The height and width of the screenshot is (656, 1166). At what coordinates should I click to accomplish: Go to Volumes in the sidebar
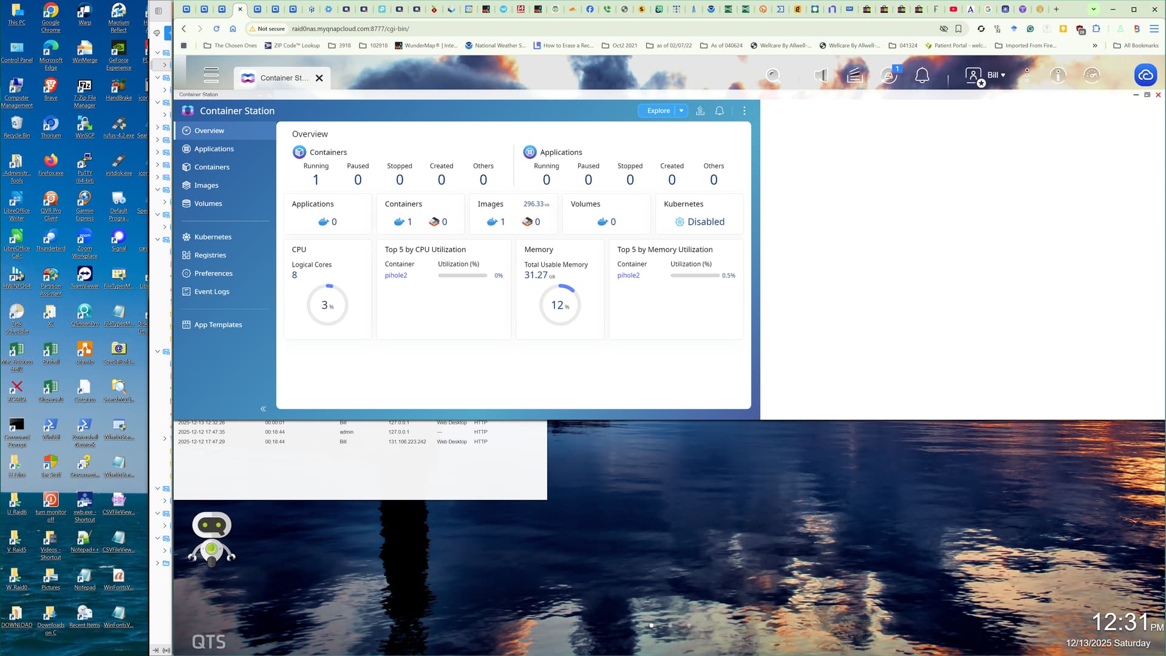coord(208,203)
